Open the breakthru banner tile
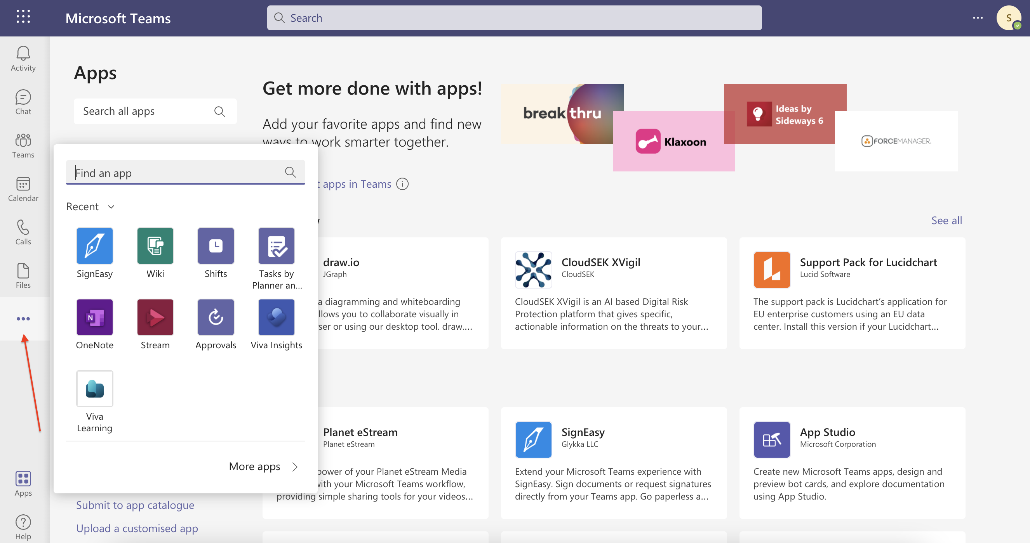Image resolution: width=1030 pixels, height=543 pixels. [562, 114]
